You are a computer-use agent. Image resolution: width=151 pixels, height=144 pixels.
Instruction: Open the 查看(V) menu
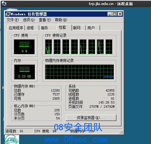click(45, 20)
